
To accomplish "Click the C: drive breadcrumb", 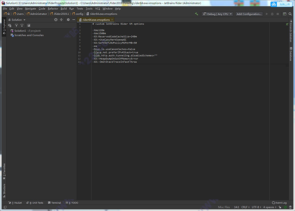I will [7, 14].
